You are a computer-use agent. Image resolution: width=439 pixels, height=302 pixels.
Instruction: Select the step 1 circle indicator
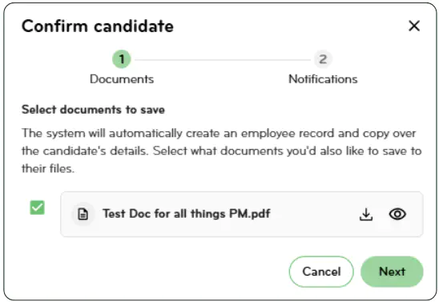(122, 59)
